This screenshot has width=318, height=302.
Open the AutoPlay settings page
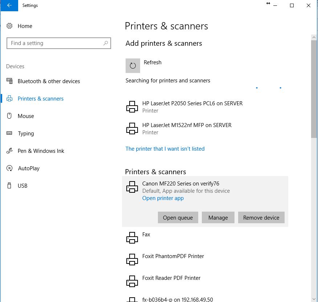point(29,168)
